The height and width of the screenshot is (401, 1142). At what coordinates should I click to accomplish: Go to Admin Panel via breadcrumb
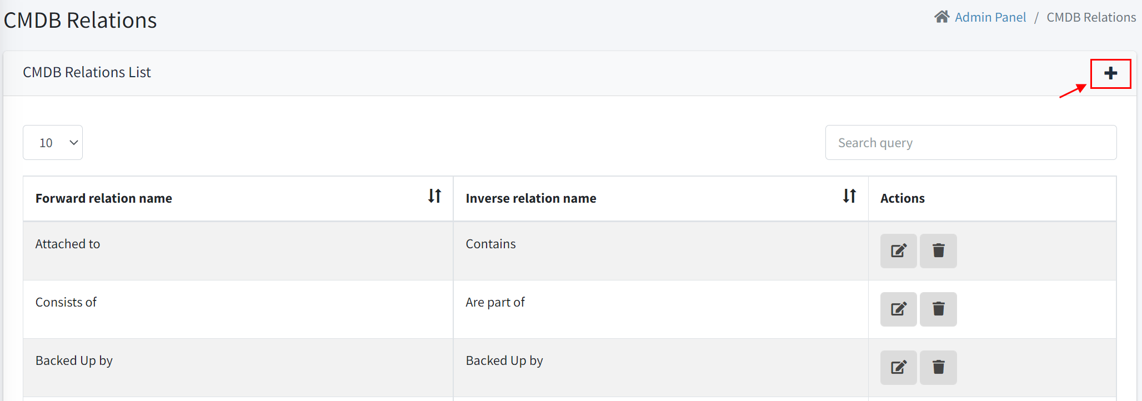click(990, 18)
